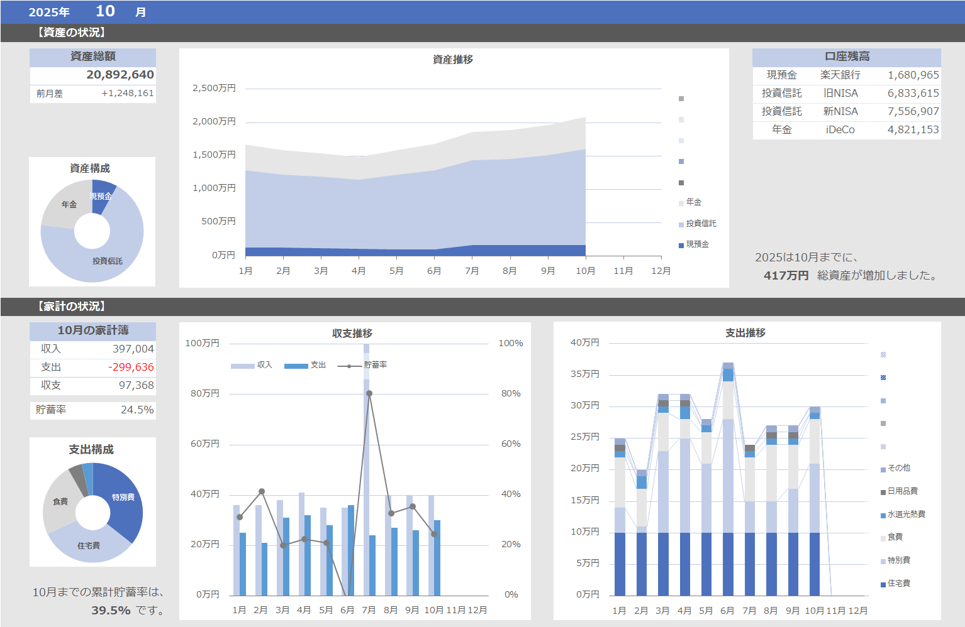
Task: Select the month cell showing 10
Action: 105,11
